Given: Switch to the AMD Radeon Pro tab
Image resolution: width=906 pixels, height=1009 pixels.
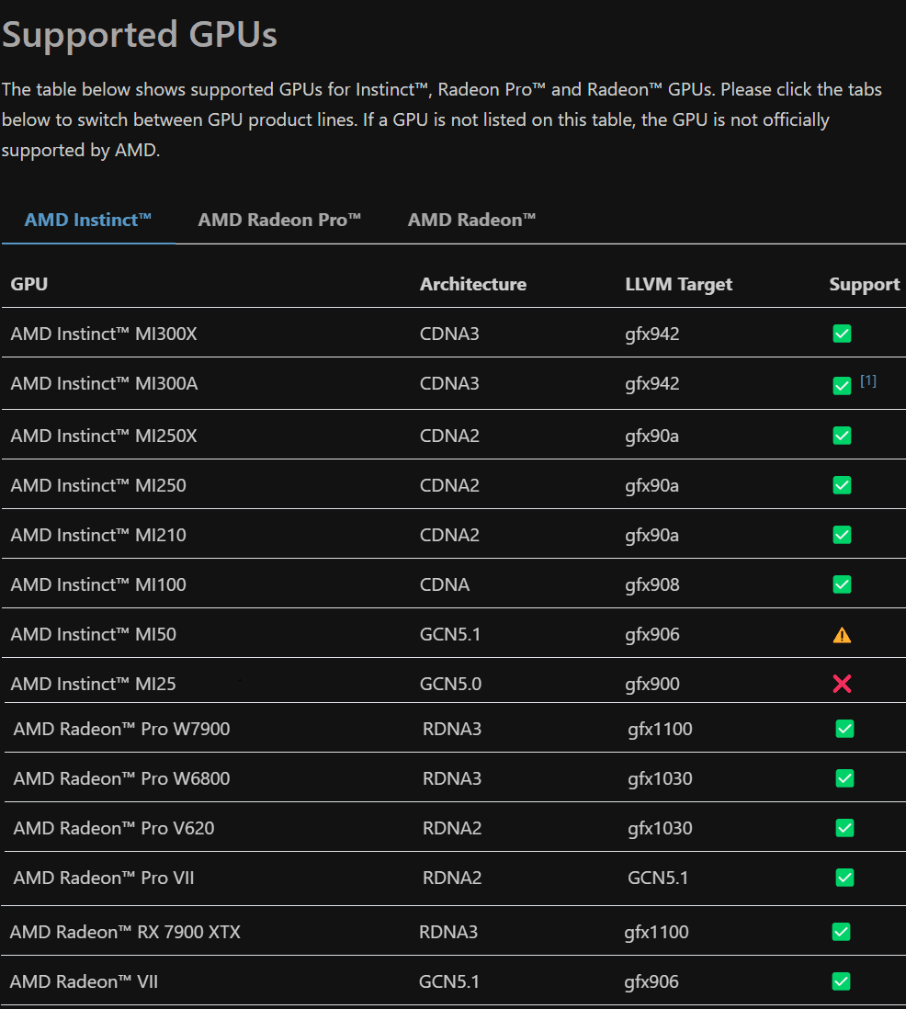Looking at the screenshot, I should tap(279, 220).
